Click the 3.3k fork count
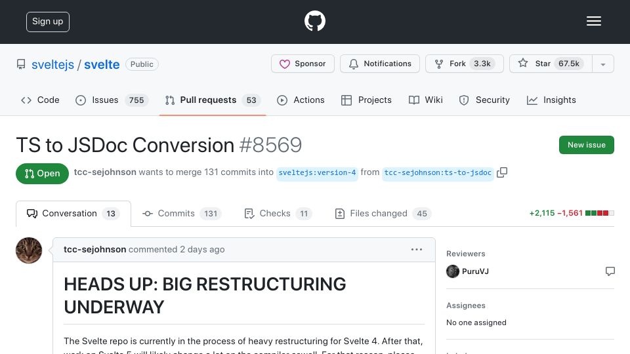 pos(482,64)
